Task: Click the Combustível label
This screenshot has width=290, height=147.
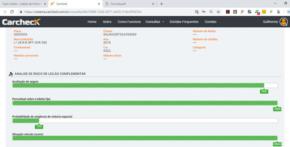Action: pos(22,48)
